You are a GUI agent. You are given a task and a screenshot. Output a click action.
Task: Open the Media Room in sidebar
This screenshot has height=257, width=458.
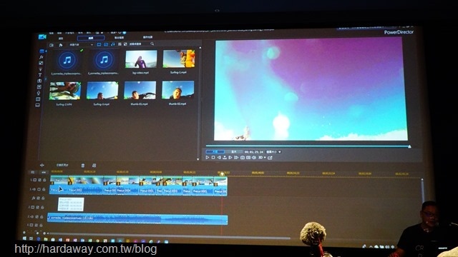click(x=42, y=51)
